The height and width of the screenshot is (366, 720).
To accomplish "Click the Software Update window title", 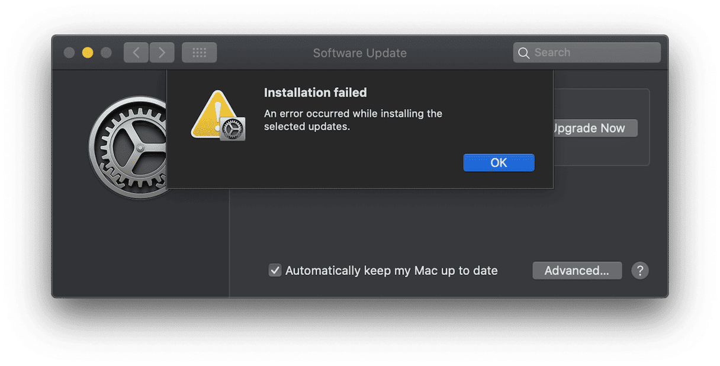I will (360, 53).
